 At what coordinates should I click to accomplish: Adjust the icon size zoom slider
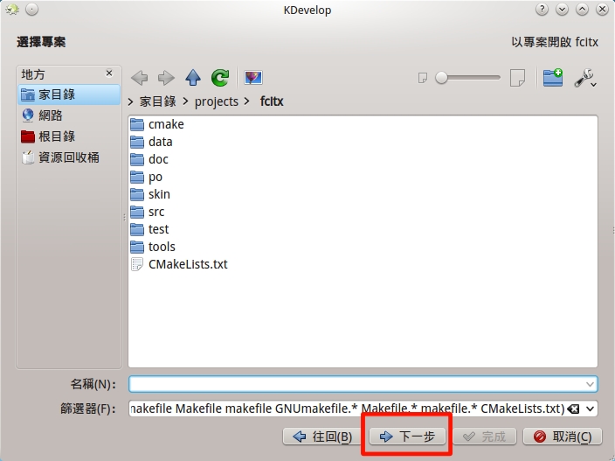468,78
